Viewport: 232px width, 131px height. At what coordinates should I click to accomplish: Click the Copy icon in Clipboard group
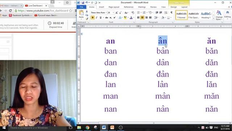[87, 15]
